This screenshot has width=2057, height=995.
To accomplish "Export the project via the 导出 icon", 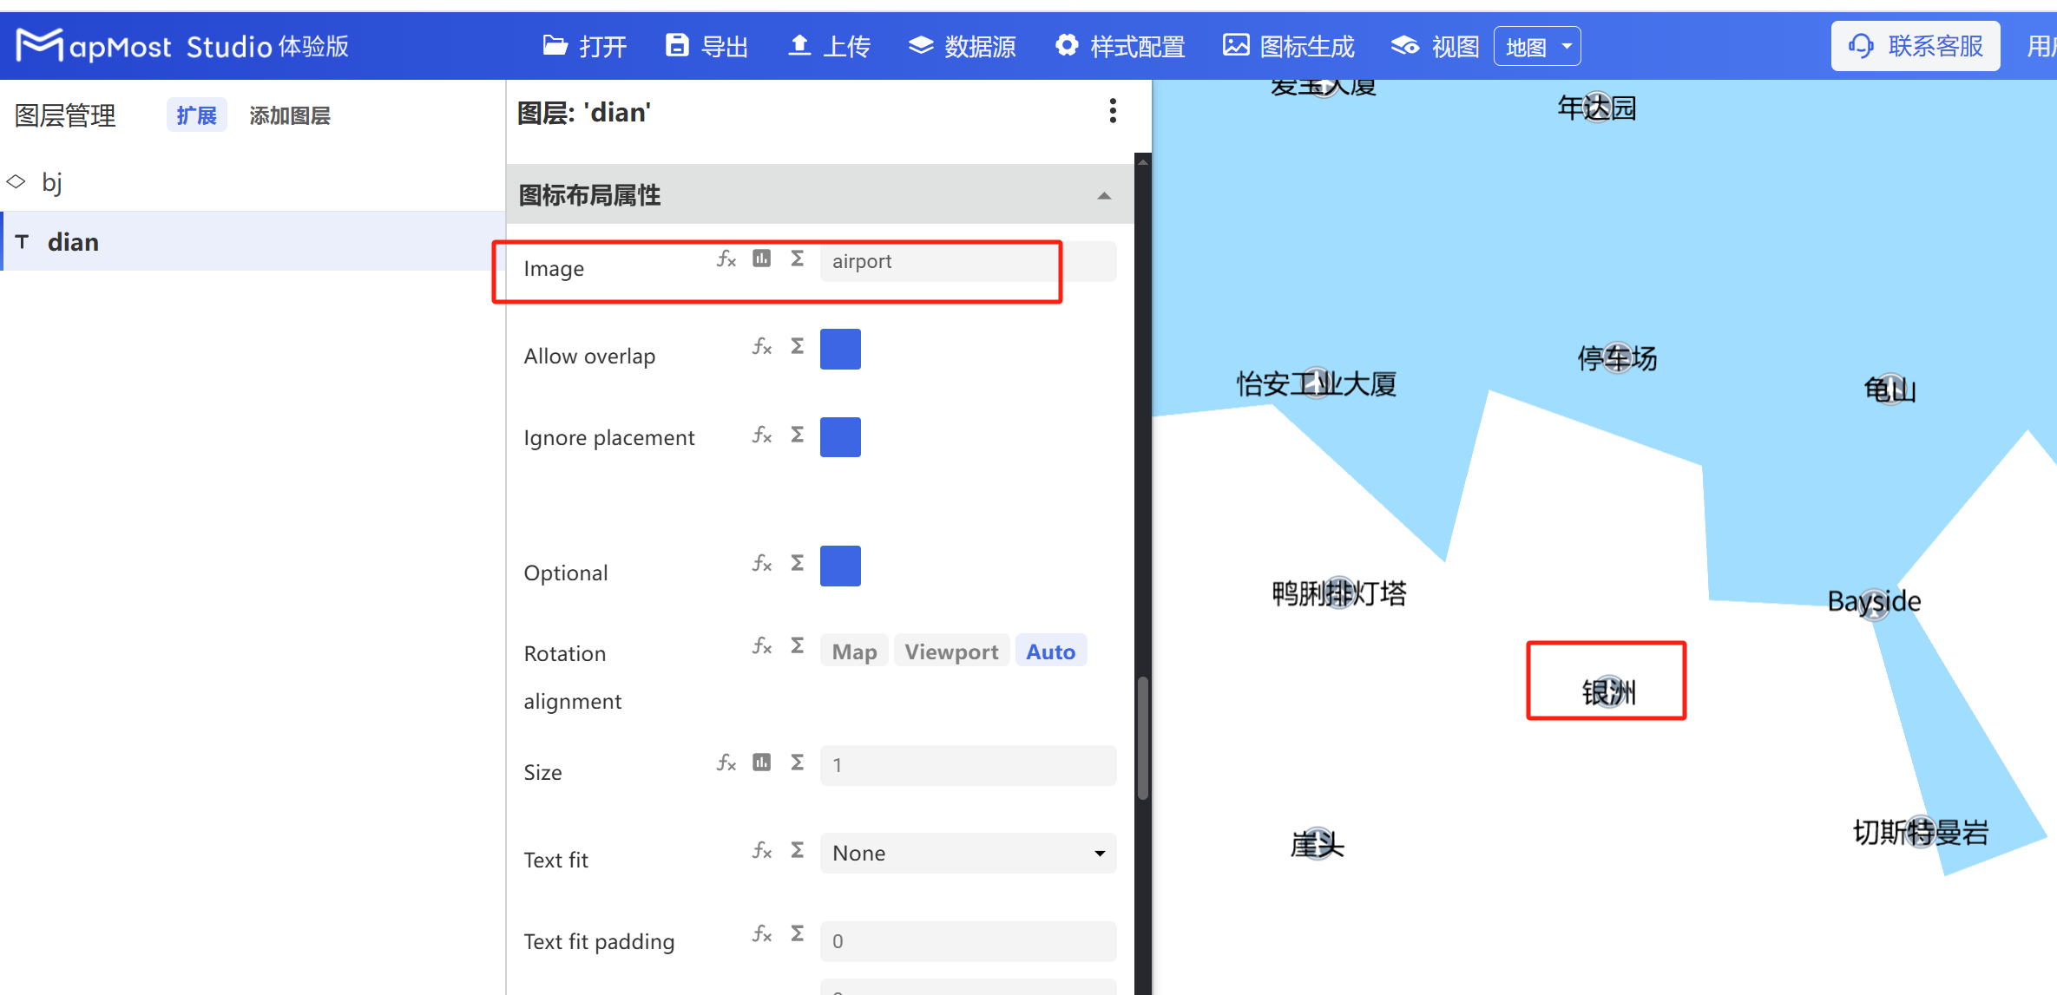I will coord(706,45).
